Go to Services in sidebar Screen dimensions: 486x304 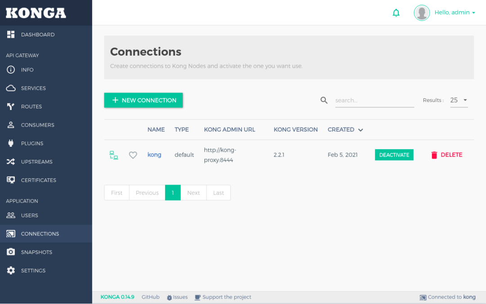(x=46, y=88)
